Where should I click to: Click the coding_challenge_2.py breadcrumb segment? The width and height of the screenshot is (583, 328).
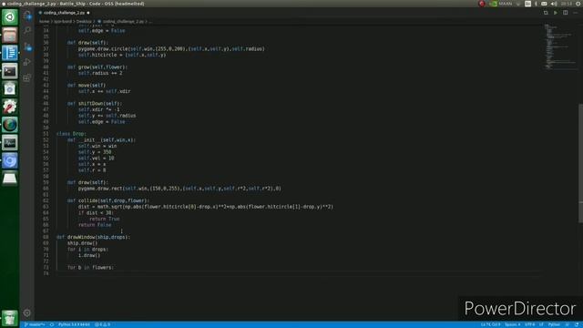point(123,22)
